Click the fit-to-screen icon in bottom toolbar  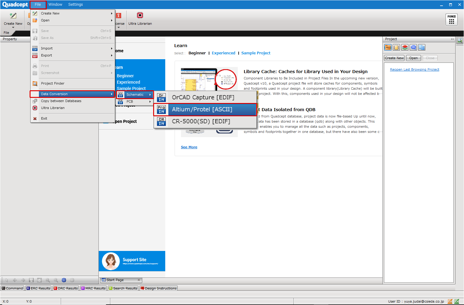point(39,280)
